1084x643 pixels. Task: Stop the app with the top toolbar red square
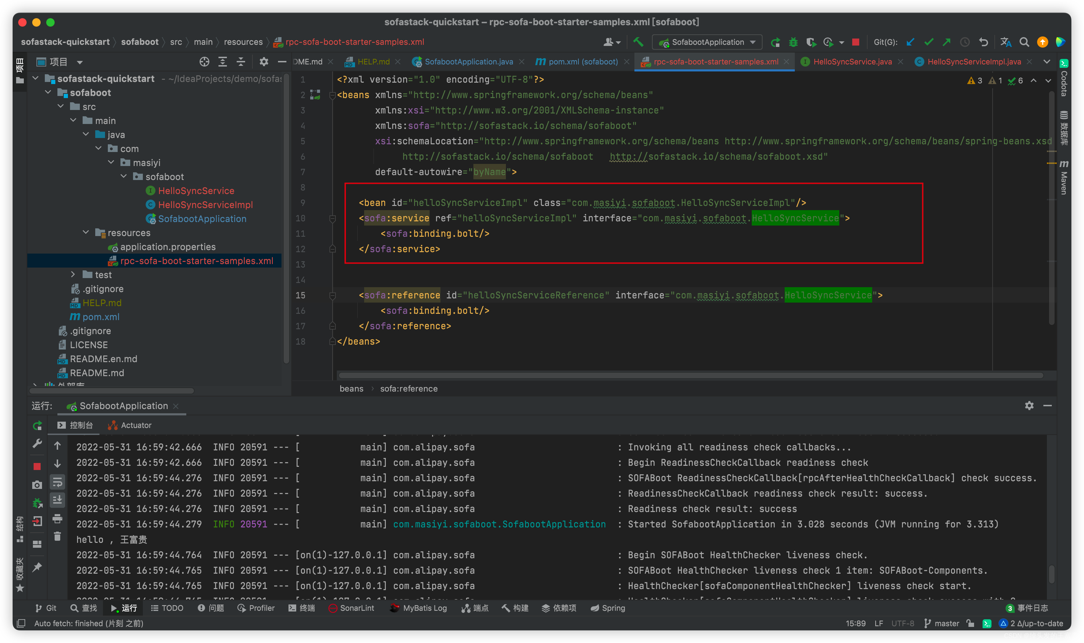click(x=855, y=42)
